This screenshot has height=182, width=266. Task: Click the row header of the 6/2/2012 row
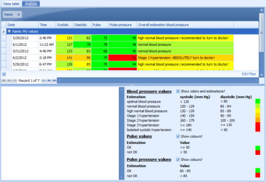(3, 58)
